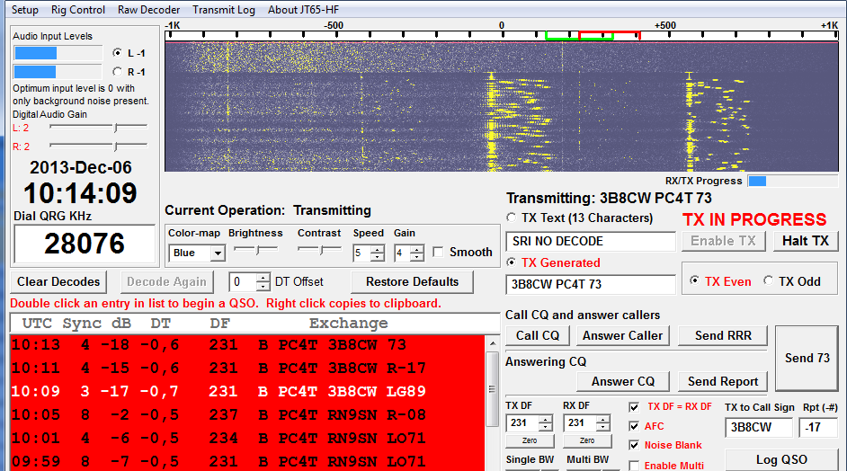The height and width of the screenshot is (471, 847).
Task: Click the decode list scroll up arrow
Action: 492,343
